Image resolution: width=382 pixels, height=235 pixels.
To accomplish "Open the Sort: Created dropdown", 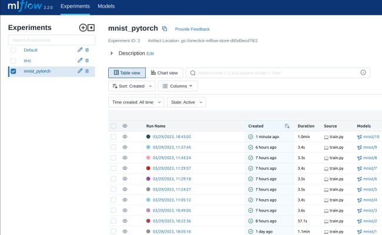I will click(132, 86).
